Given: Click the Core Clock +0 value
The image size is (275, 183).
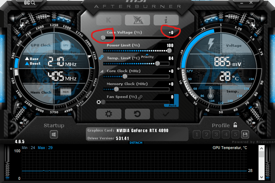Looking at the screenshot, I should click(x=171, y=71).
